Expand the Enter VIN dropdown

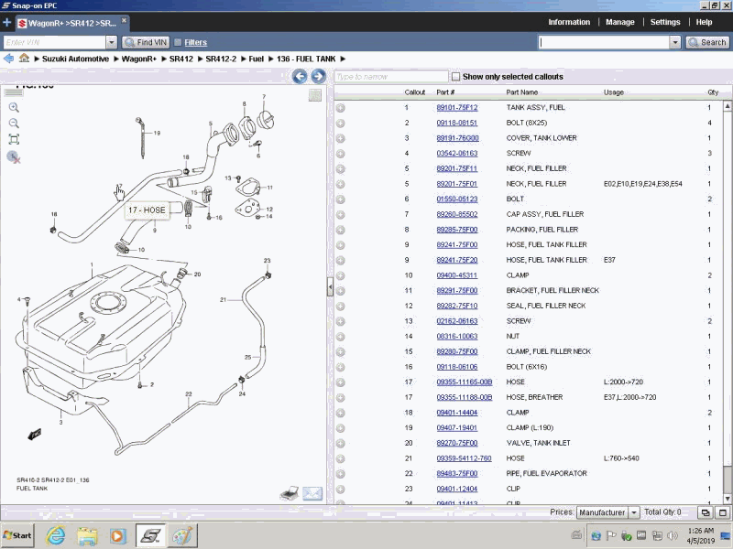tap(111, 42)
